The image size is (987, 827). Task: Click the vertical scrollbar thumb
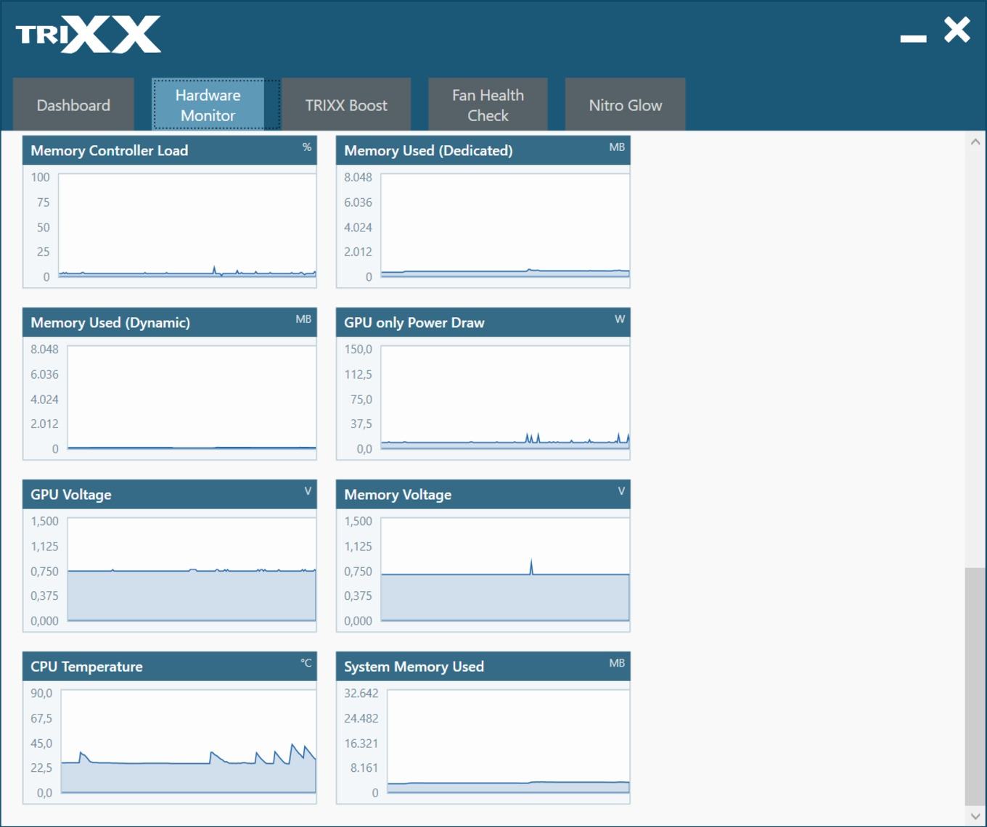tap(975, 686)
